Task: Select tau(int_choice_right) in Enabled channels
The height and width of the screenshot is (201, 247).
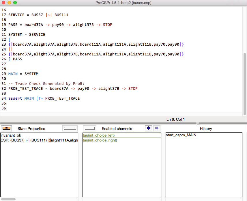Action: (x=100, y=140)
